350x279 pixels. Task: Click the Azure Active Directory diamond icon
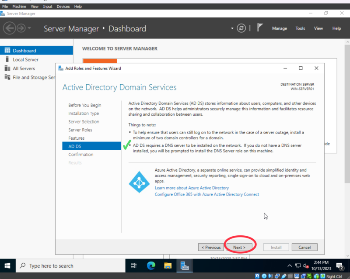click(139, 182)
